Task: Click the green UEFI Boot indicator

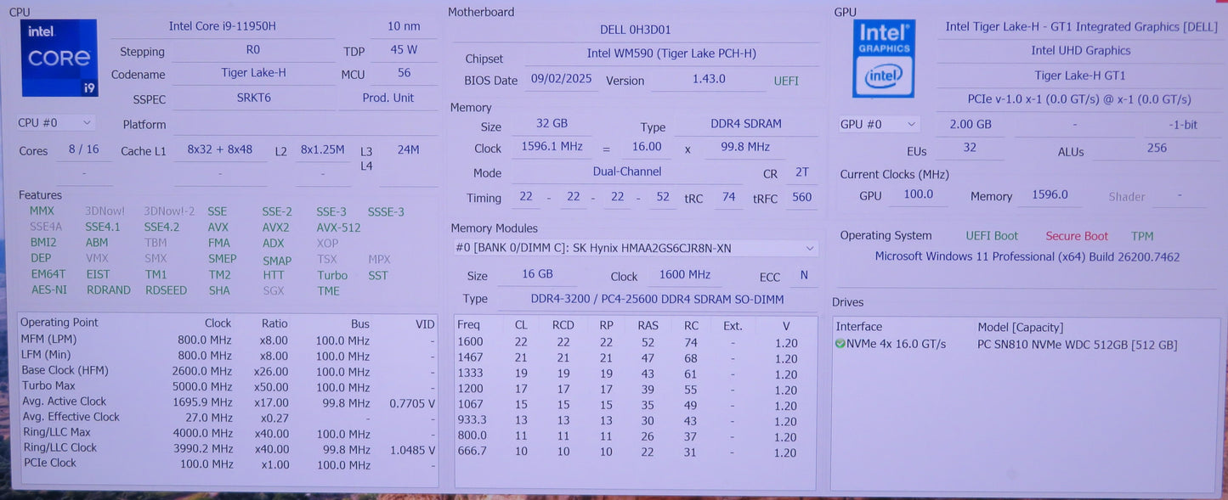Action: (x=991, y=235)
